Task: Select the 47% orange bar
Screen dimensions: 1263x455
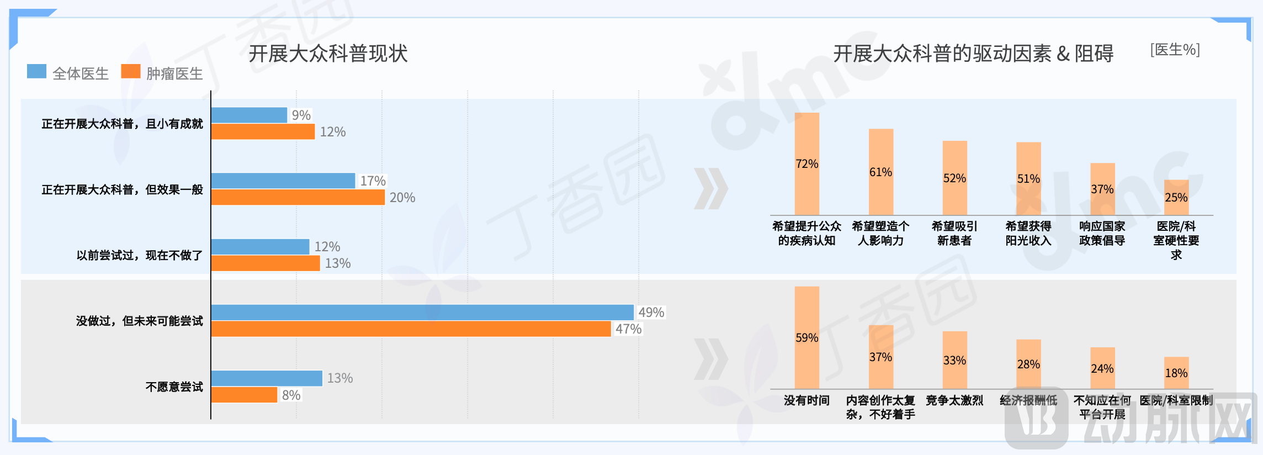Action: click(x=411, y=329)
